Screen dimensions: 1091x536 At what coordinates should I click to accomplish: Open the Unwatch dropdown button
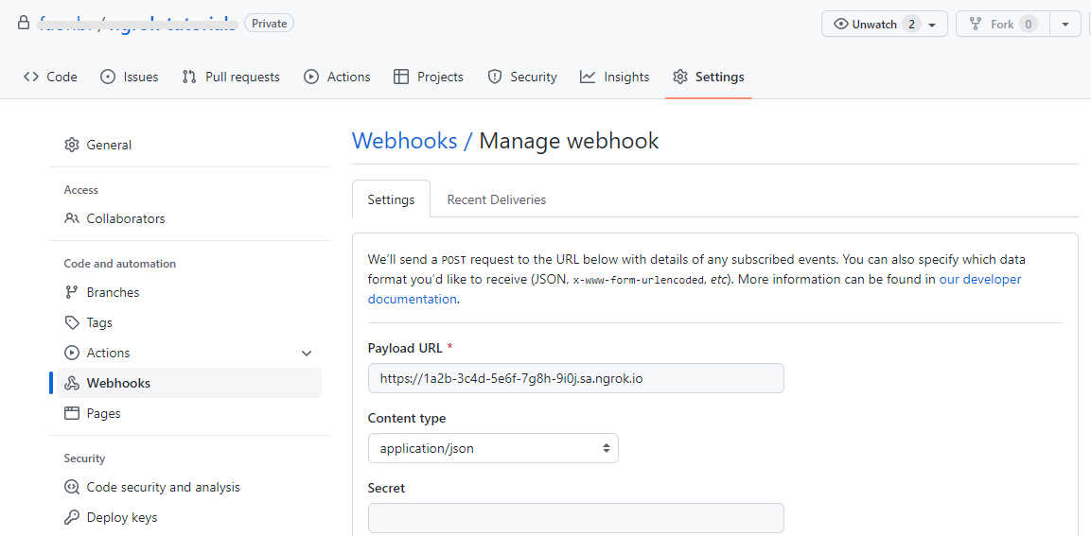coord(884,25)
